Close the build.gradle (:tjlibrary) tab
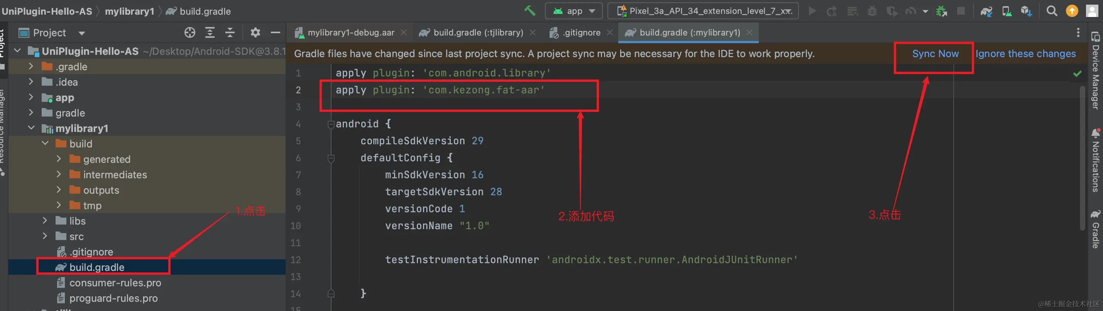Viewport: 1103px width, 311px height. [x=532, y=32]
